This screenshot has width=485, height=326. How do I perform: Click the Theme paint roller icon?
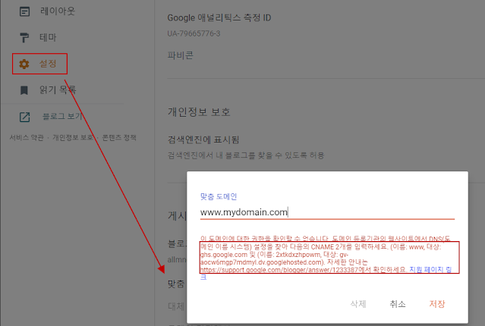[x=24, y=38]
